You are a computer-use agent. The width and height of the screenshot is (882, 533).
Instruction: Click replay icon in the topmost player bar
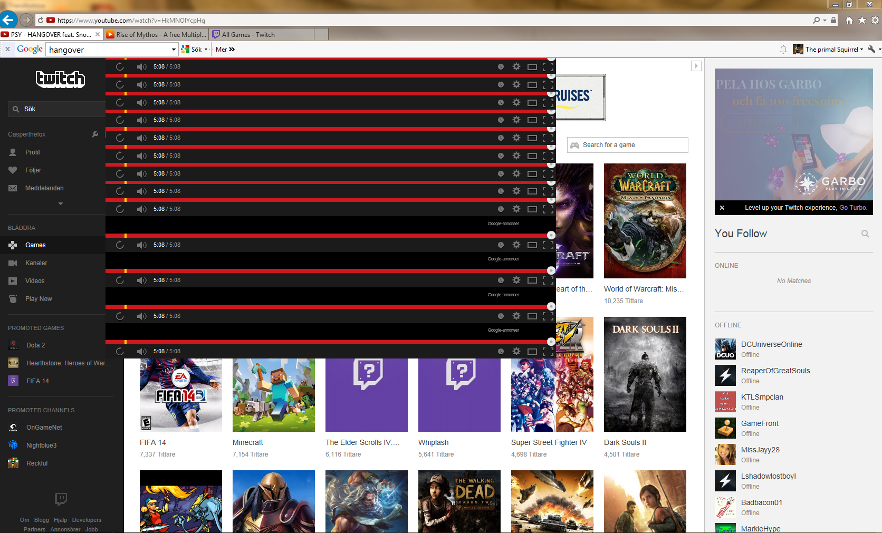120,66
